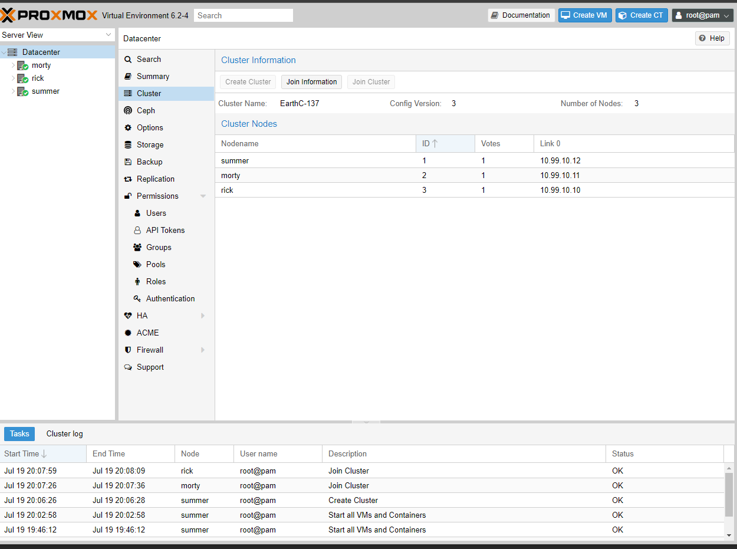Open Storage via its database icon
The width and height of the screenshot is (737, 549).
click(128, 144)
